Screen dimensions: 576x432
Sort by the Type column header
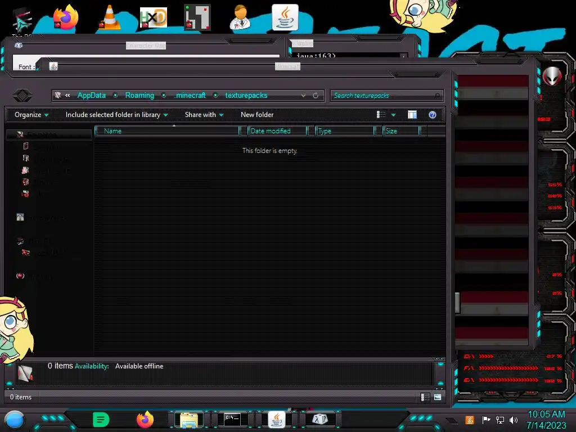345,131
